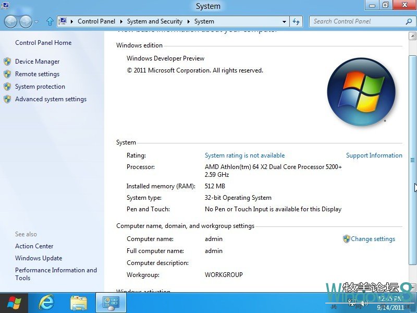Viewport: 417px width, 313px height.
Task: Open Remote settings
Action: (37, 74)
